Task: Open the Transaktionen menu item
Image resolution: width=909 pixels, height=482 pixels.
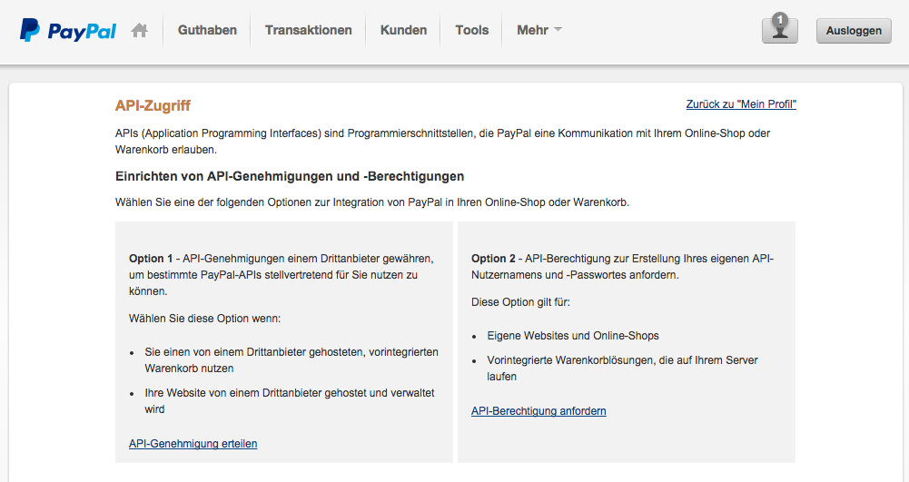Action: (309, 30)
